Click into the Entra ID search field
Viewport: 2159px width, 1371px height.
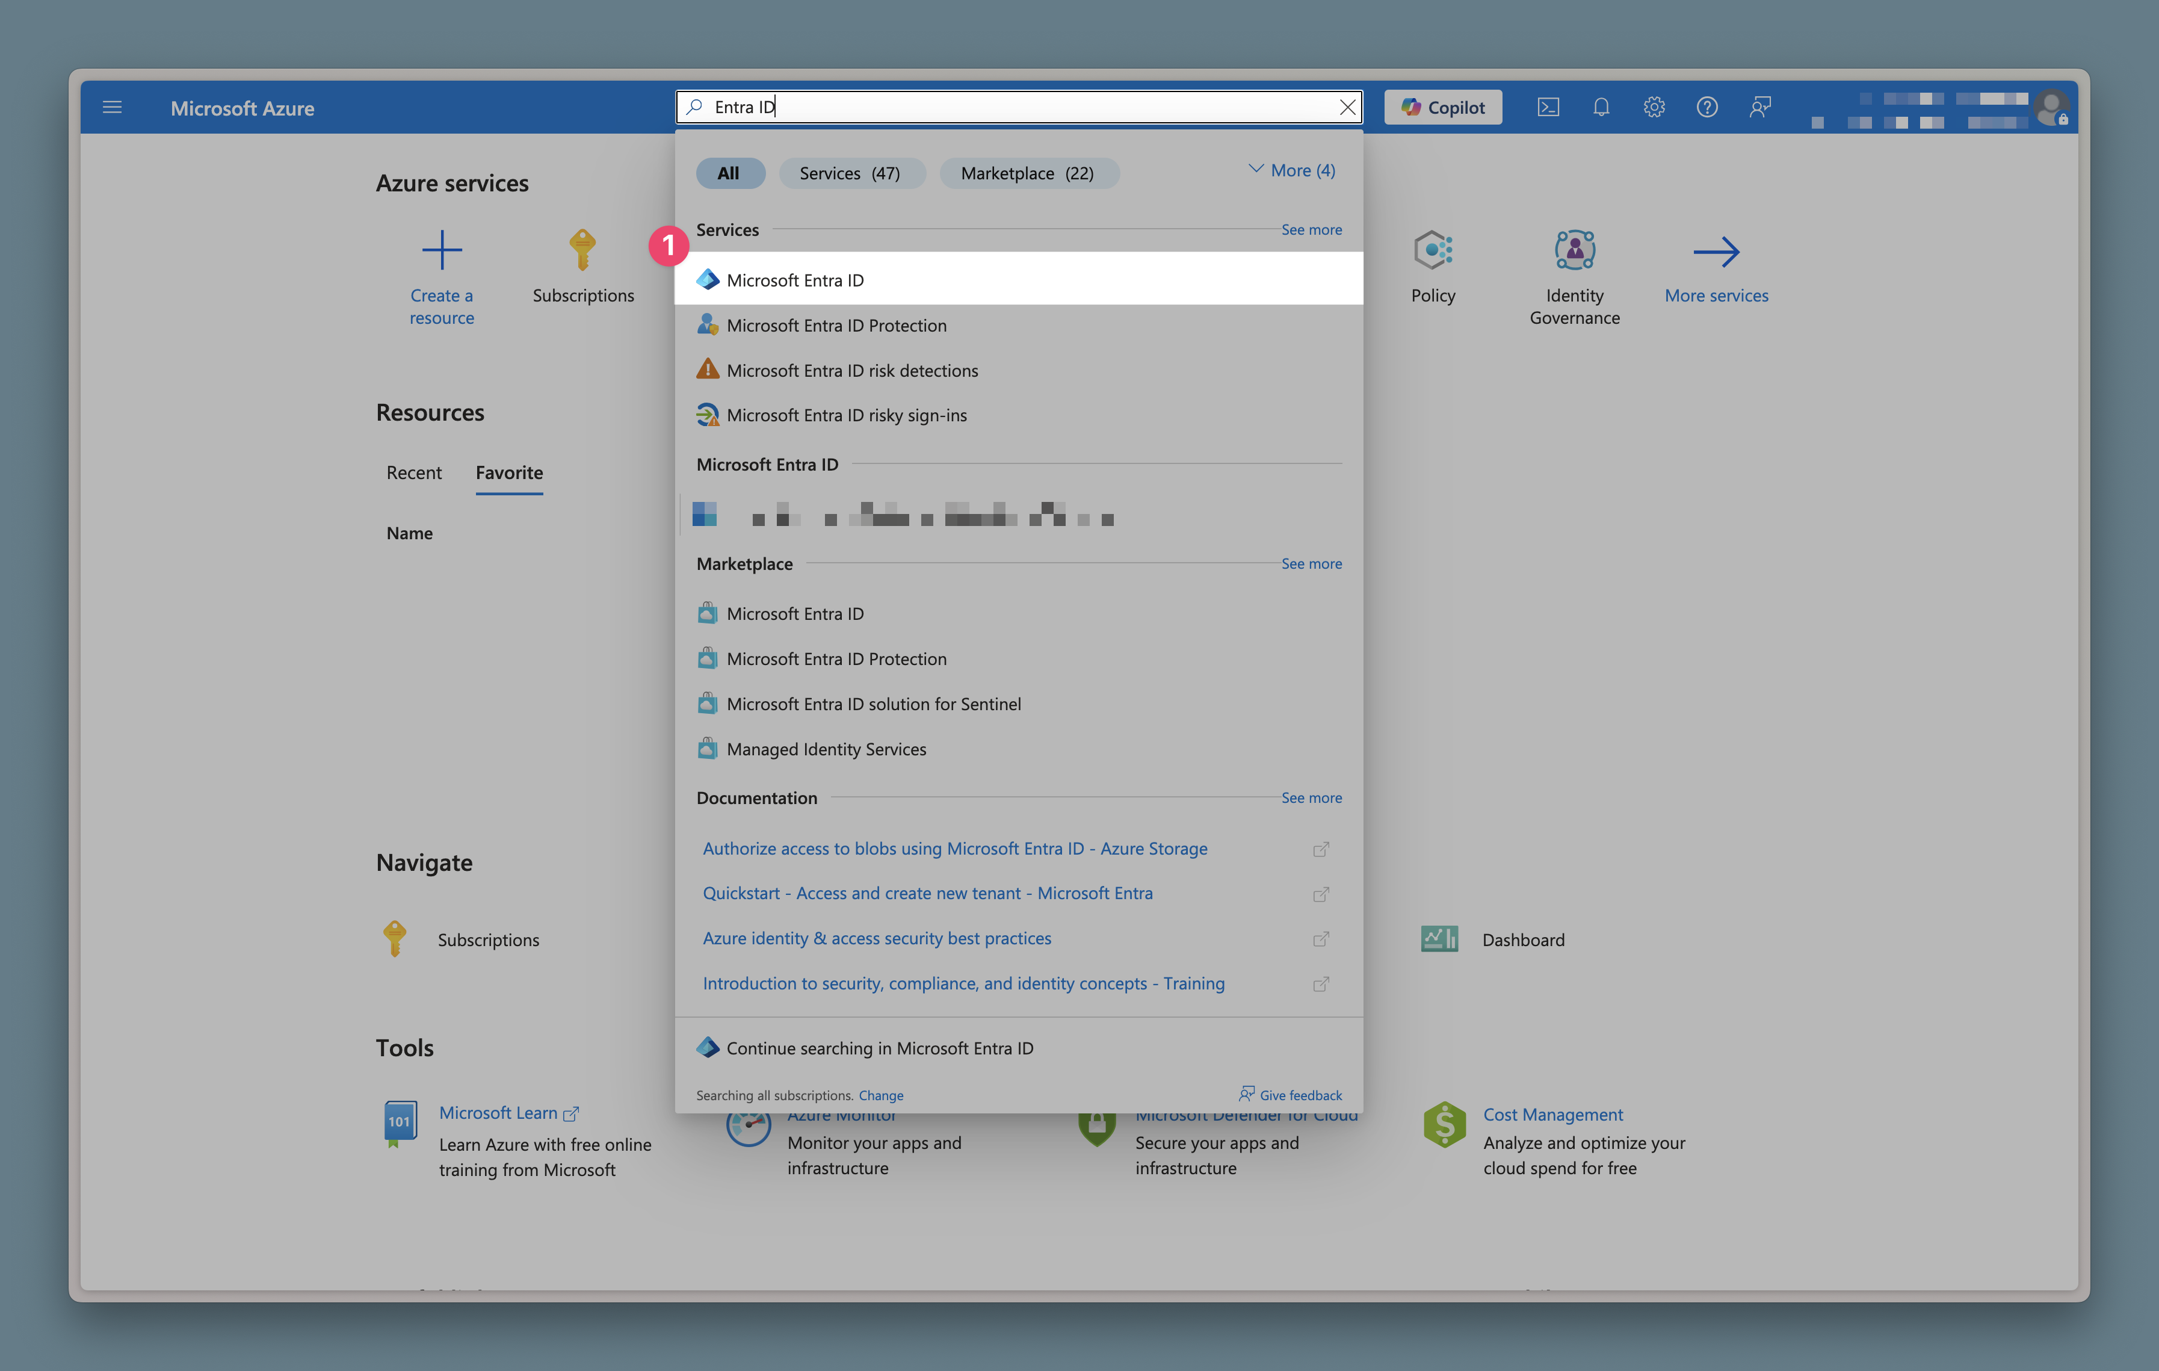click(x=1019, y=108)
